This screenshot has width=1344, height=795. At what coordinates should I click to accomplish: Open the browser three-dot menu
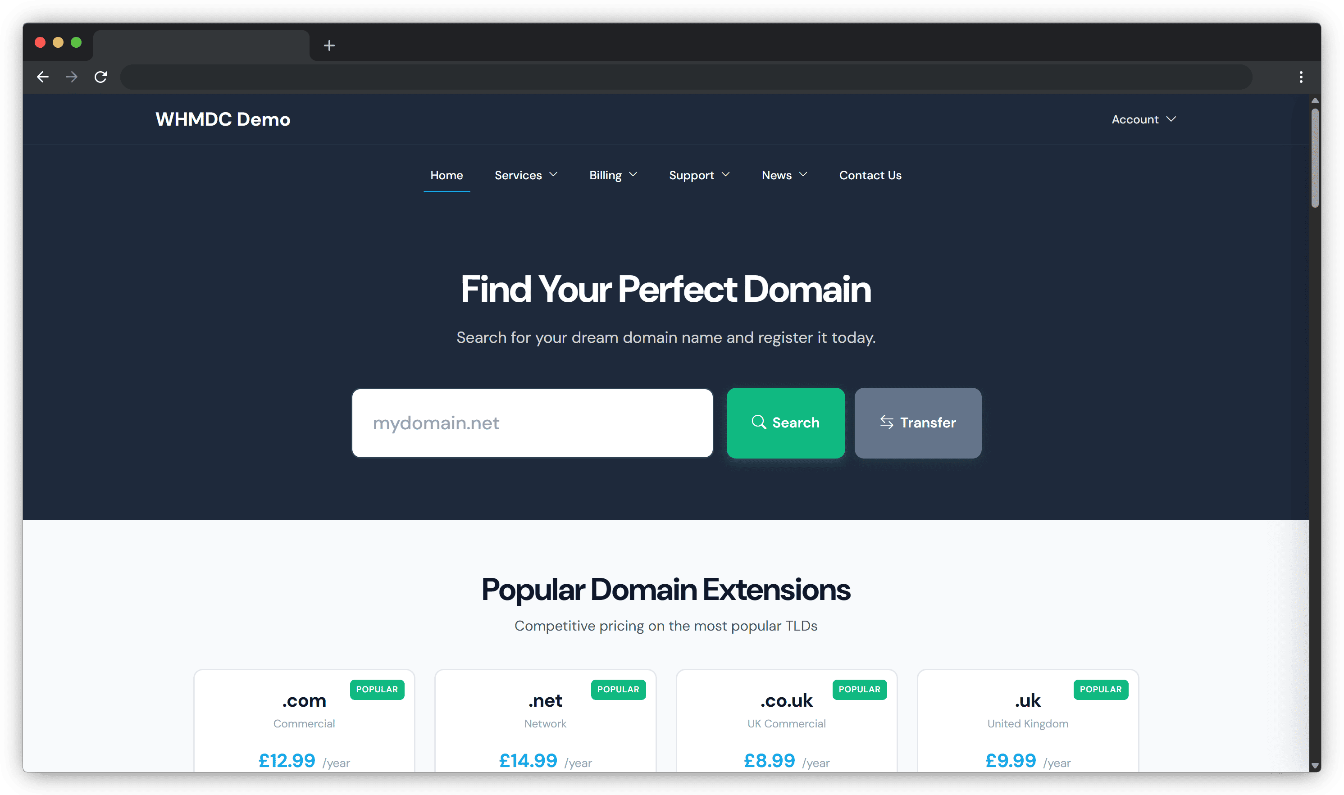(x=1301, y=77)
